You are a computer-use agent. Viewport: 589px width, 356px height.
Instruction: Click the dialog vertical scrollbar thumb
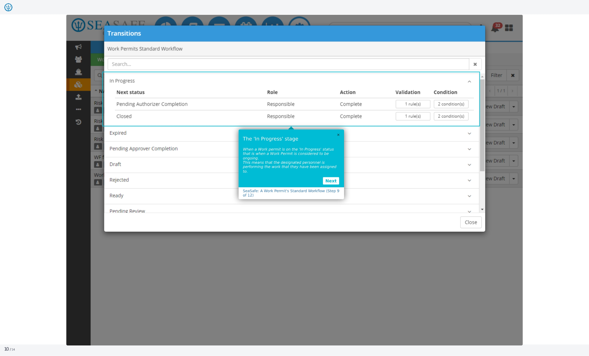click(482, 125)
